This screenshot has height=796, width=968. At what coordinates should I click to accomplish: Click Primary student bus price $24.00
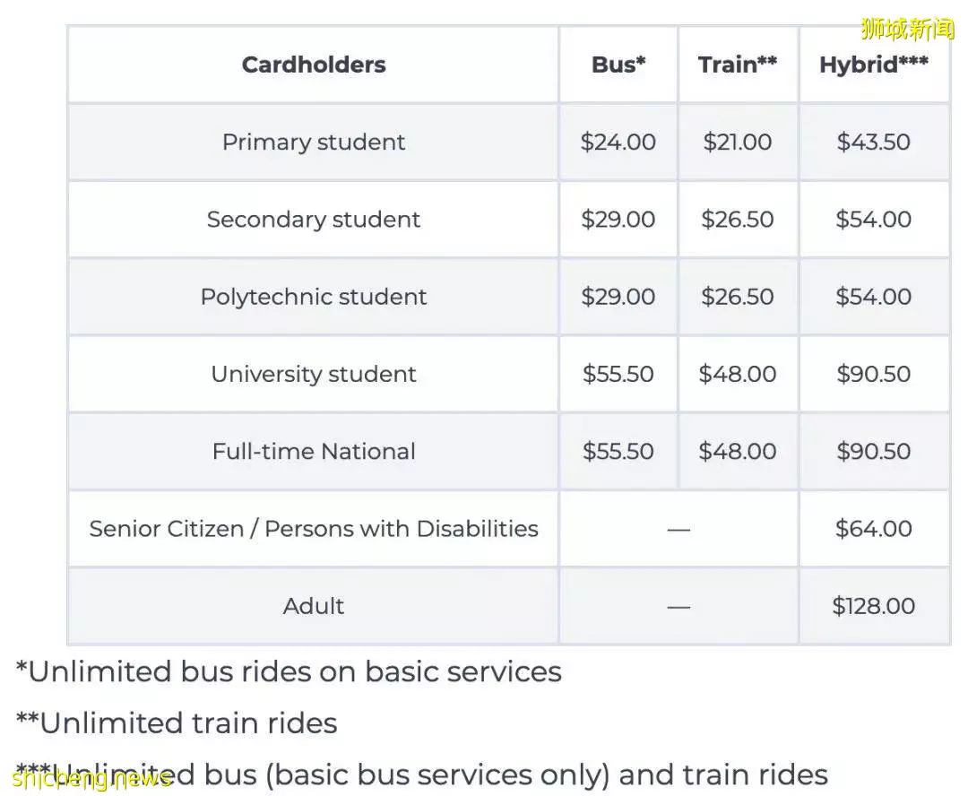(618, 142)
